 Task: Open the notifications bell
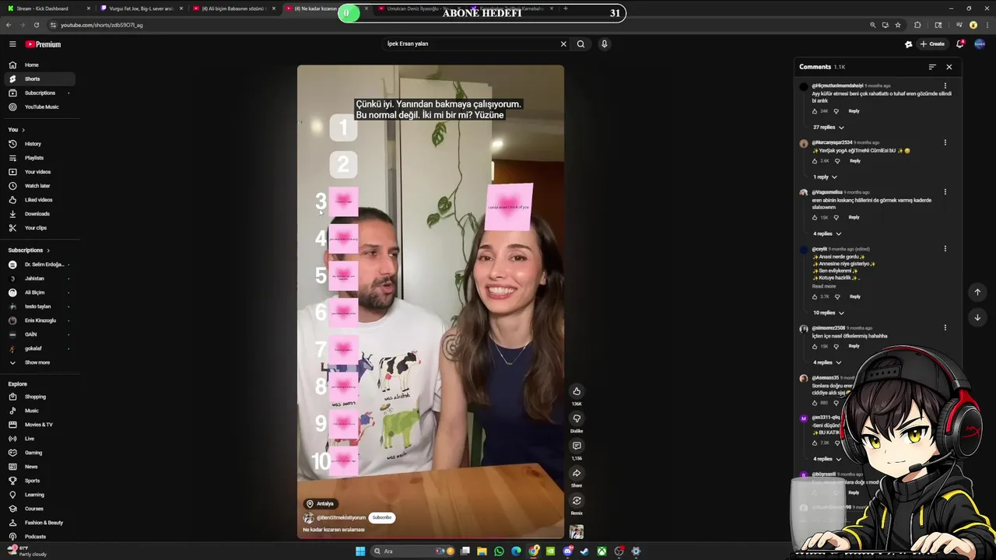coord(960,44)
